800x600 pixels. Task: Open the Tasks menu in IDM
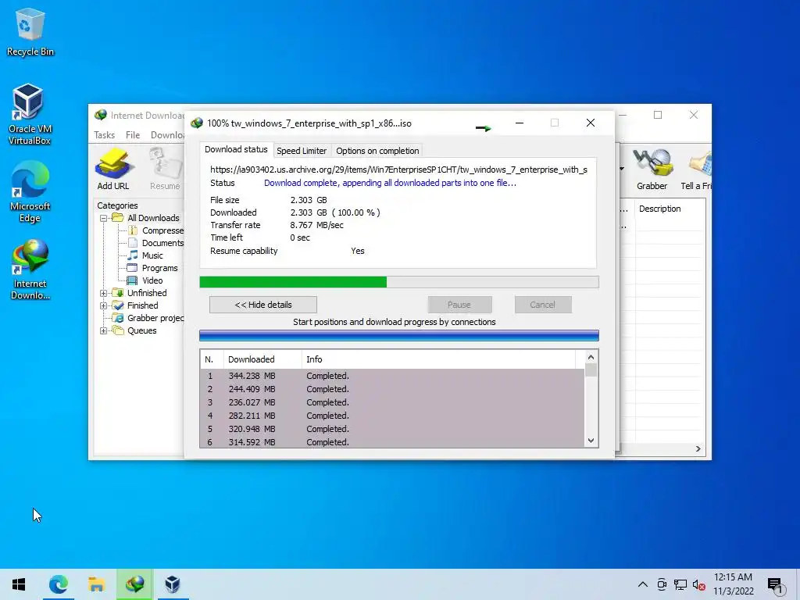pos(105,135)
